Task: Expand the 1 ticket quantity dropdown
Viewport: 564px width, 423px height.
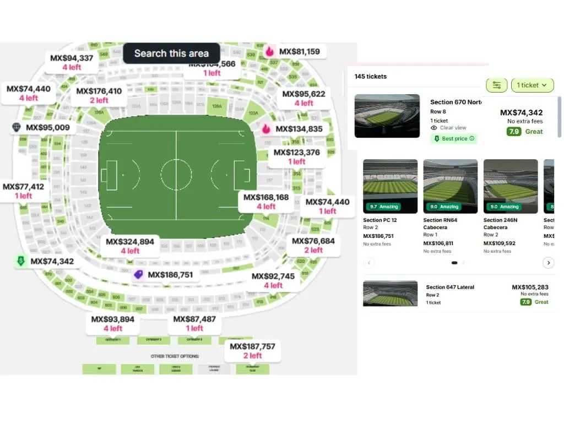Action: [x=533, y=85]
